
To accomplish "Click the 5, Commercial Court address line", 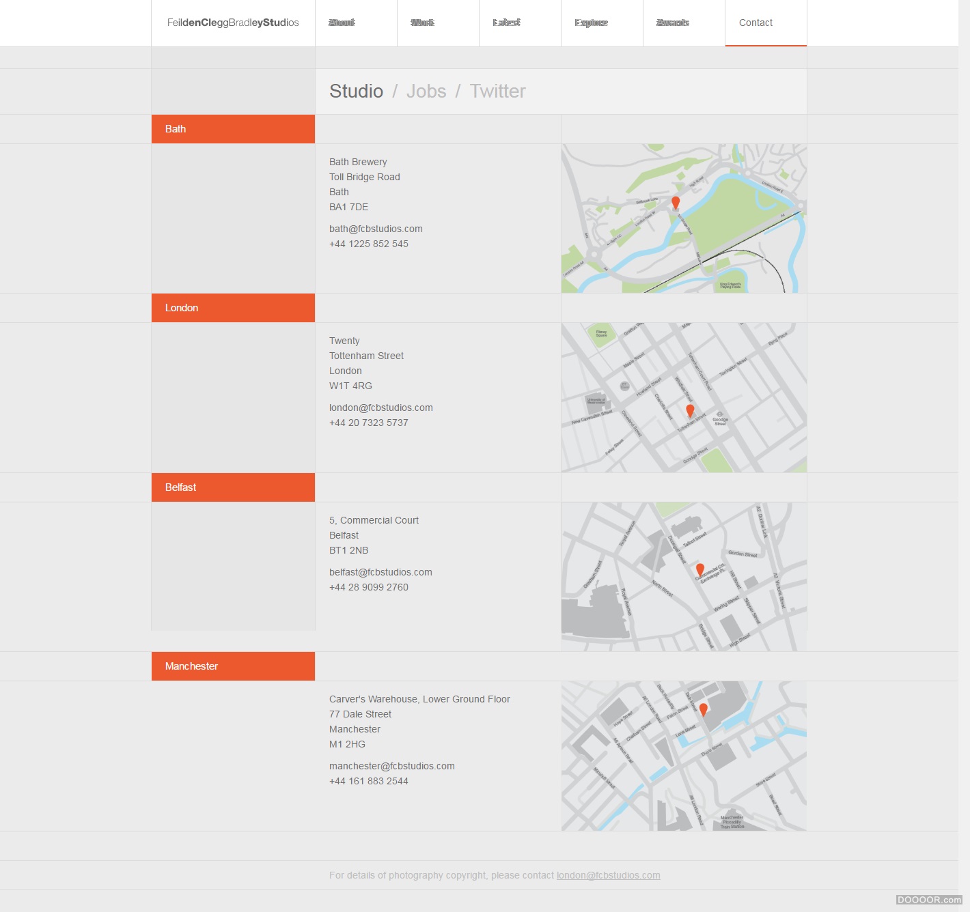I will point(374,520).
